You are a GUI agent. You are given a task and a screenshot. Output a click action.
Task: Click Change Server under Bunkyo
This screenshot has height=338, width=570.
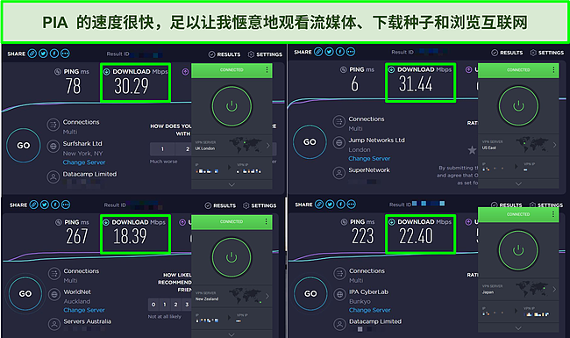[370, 310]
